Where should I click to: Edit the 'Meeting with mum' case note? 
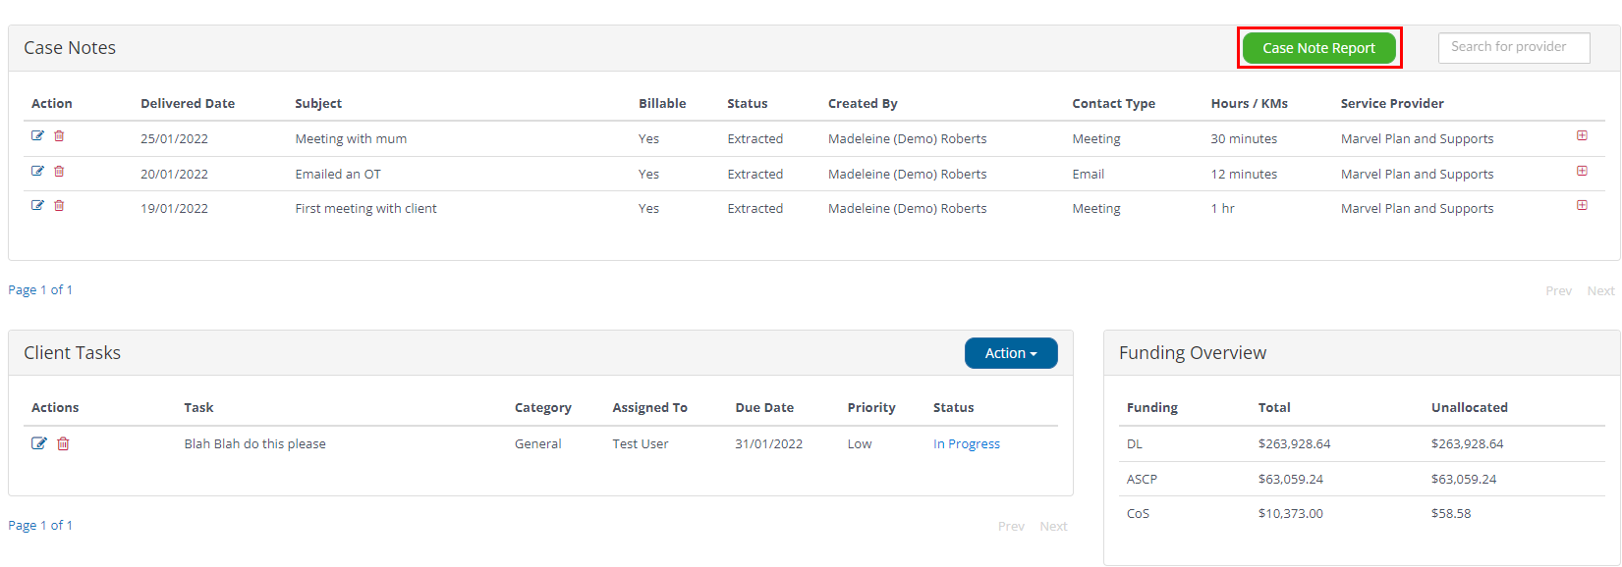(x=37, y=136)
